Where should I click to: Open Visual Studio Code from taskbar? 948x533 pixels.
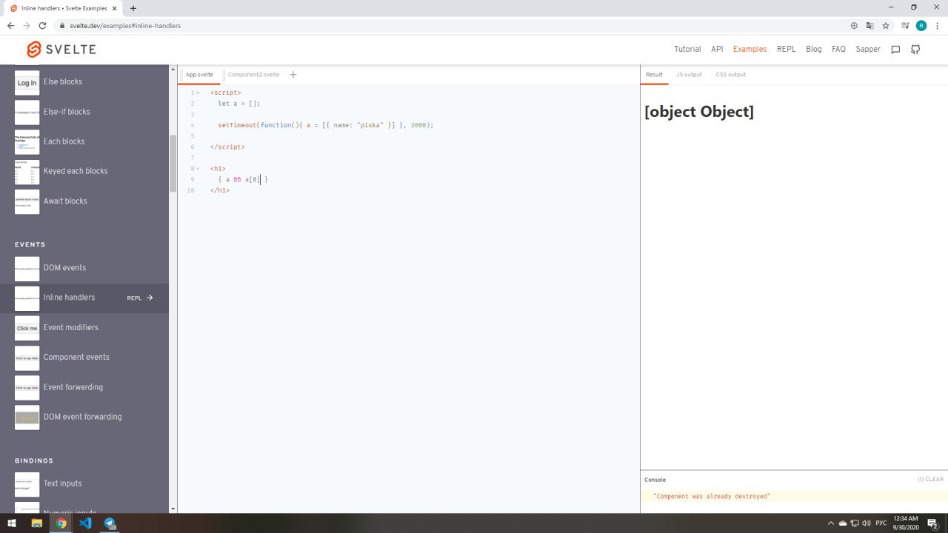click(x=85, y=523)
